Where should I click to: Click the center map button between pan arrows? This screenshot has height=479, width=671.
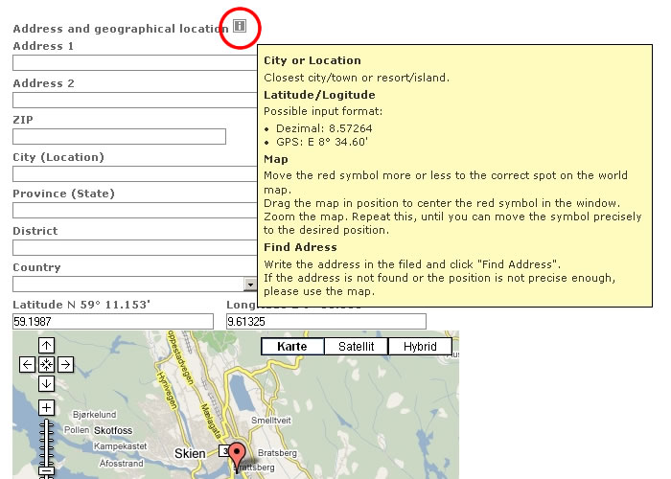click(46, 364)
